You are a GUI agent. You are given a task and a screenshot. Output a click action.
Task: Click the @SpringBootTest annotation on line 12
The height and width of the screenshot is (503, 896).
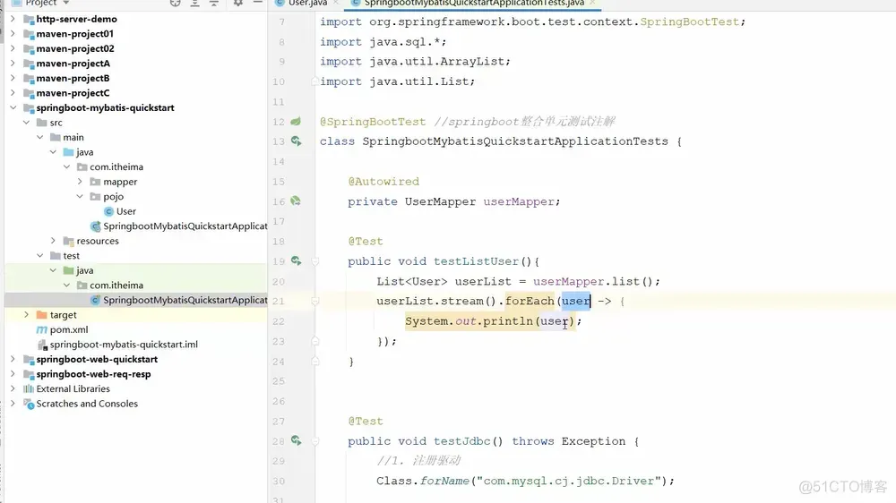[373, 122]
